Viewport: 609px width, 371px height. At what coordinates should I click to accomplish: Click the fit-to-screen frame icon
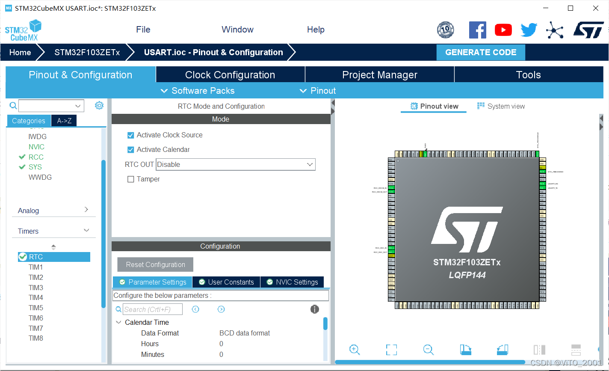[x=391, y=350]
